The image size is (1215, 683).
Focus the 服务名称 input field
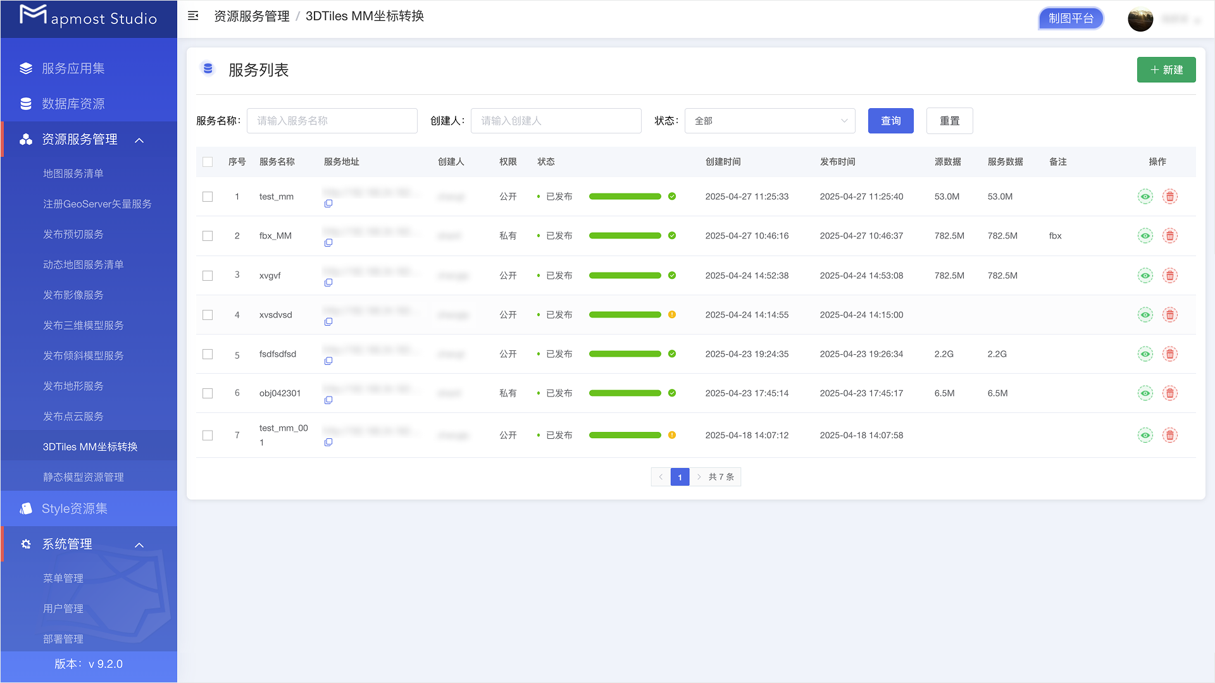pos(332,121)
